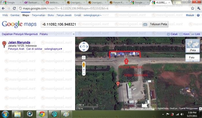Click the pan control compass on map
Image resolution: width=202 pixels, height=118 pixels.
(84, 46)
